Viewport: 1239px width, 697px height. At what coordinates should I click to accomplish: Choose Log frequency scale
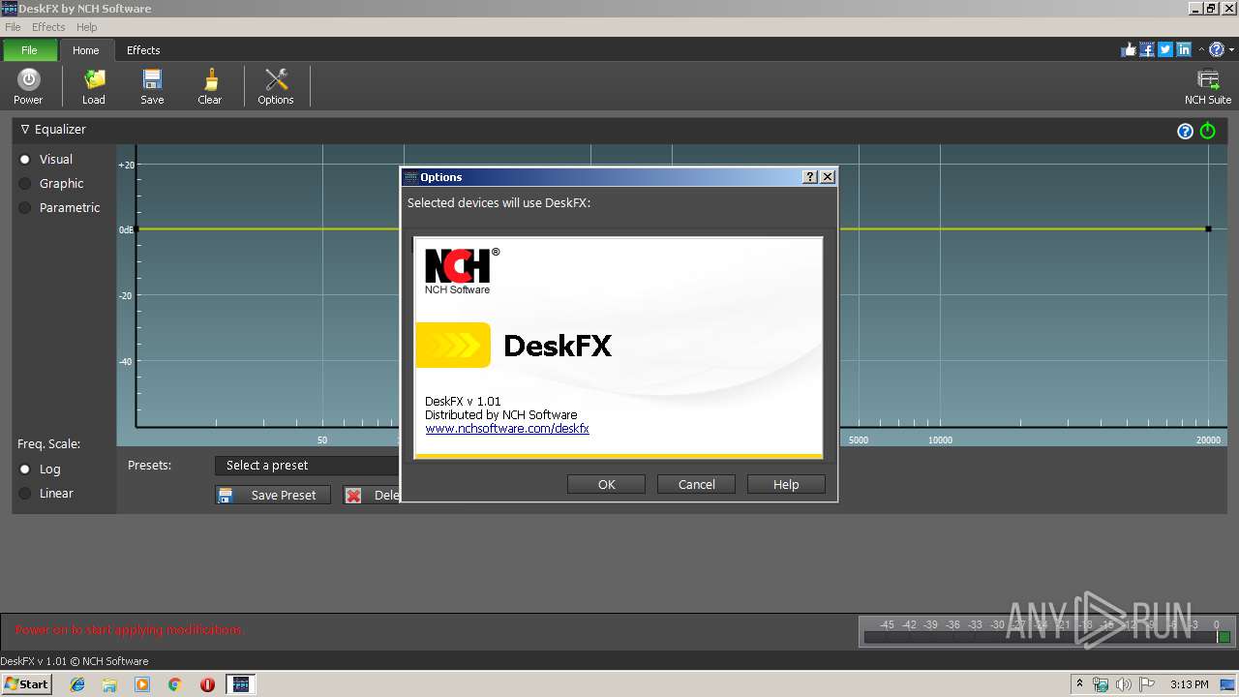point(40,469)
